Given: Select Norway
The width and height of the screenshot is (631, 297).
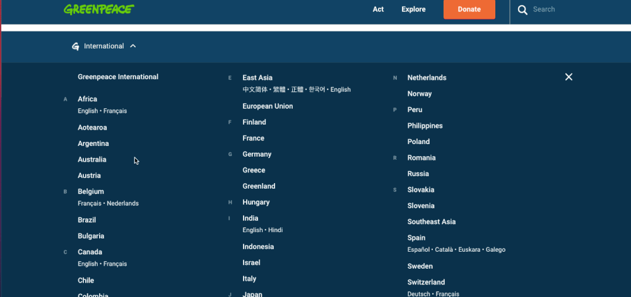Looking at the screenshot, I should (420, 94).
